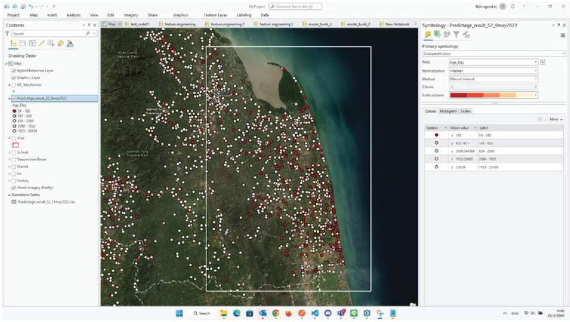Select the List By Snapping icon
This screenshot has height=322, width=570.
click(x=51, y=44)
